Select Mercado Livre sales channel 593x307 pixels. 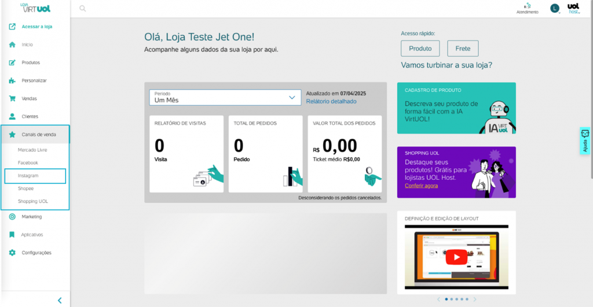32,150
